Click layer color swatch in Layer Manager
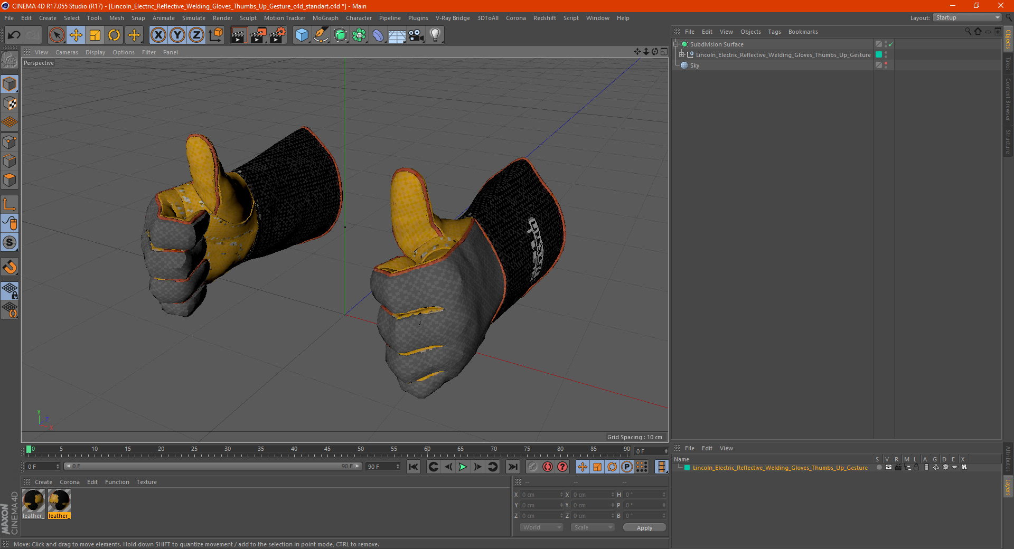Viewport: 1014px width, 549px height. click(687, 468)
